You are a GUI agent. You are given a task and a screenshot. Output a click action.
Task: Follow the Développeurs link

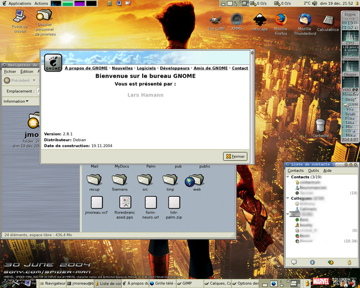point(175,68)
